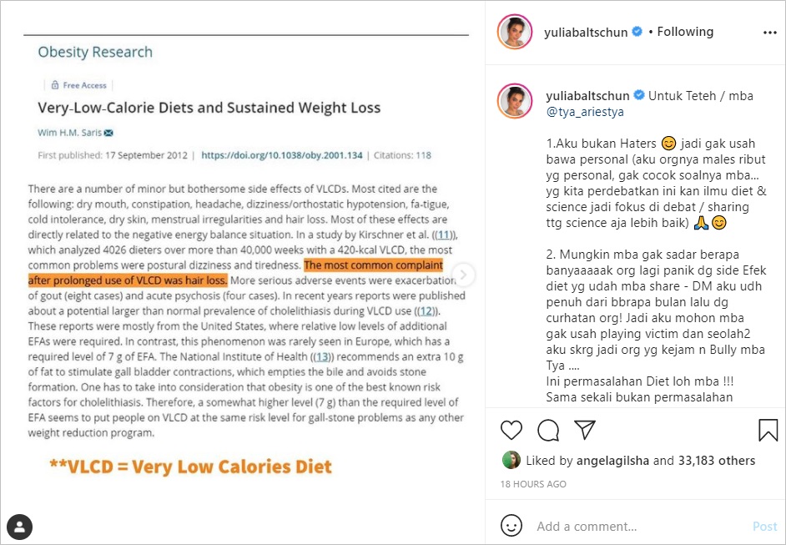
Task: Submit the comment using the Post button
Action: [764, 526]
